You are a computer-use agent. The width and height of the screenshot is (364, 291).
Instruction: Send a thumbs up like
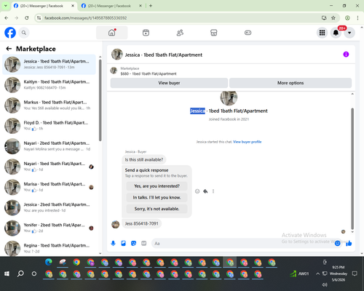[x=349, y=243]
